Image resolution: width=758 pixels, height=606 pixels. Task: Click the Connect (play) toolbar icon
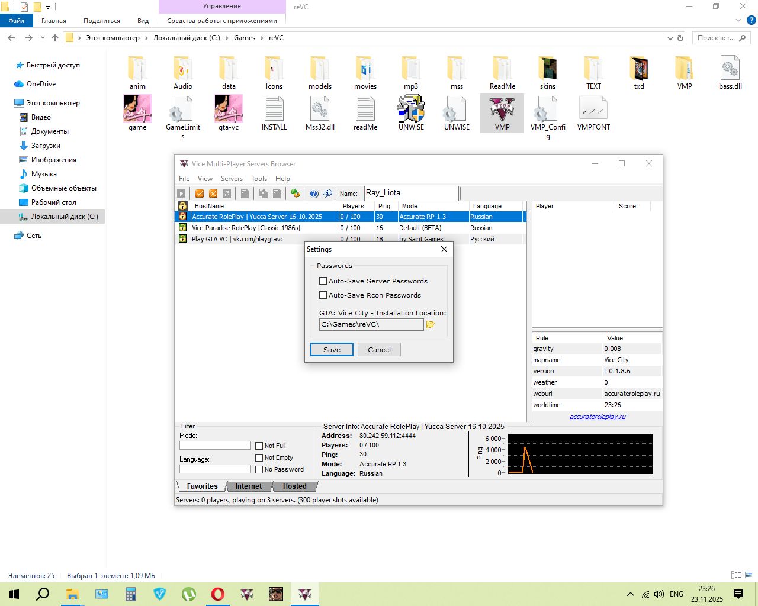[182, 194]
